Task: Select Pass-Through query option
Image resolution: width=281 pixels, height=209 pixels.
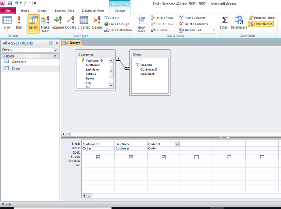Action: tap(116, 24)
